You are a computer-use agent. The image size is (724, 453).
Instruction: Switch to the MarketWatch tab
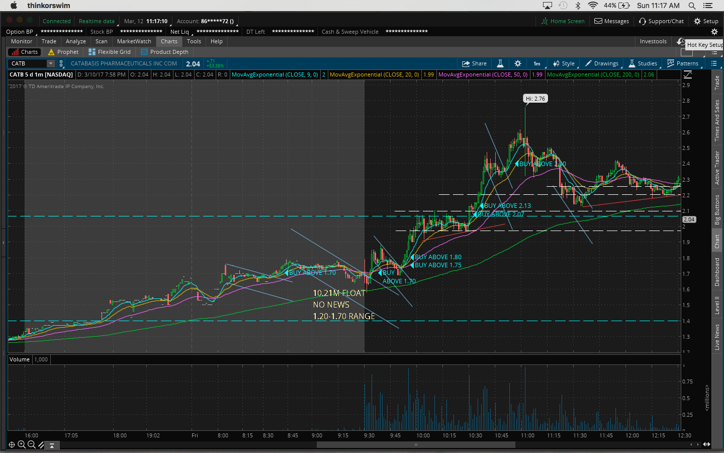tap(134, 41)
